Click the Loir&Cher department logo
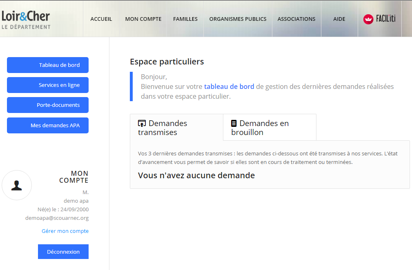 coord(25,19)
